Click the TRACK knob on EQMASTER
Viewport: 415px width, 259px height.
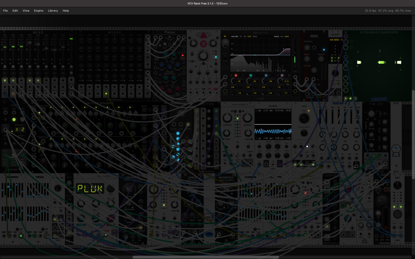pos(225,42)
